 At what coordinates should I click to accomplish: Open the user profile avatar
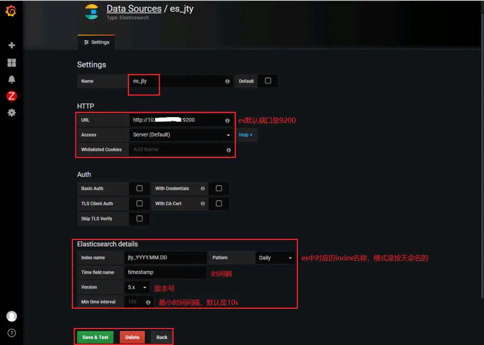coord(12,316)
